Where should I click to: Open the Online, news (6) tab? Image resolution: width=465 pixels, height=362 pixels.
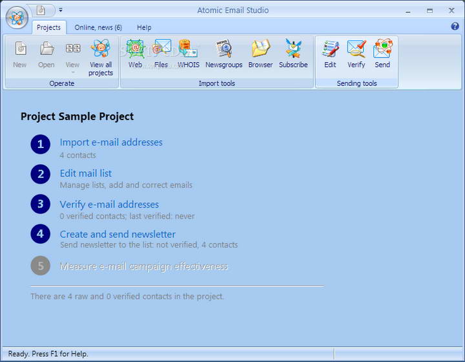click(98, 27)
